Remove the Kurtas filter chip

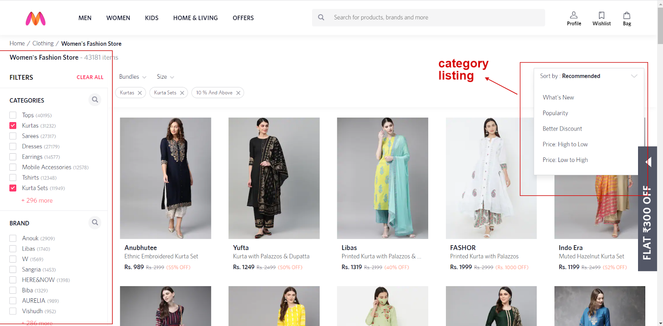pos(140,93)
